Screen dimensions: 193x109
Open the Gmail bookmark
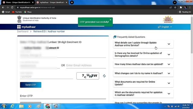6,12
